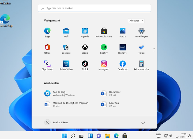This screenshot has width=193, height=139.
Task: Click the power button in Start menu
Action: coord(143,122)
